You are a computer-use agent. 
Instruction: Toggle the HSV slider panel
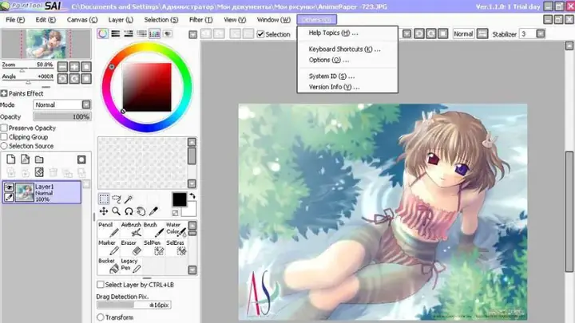[x=129, y=33]
